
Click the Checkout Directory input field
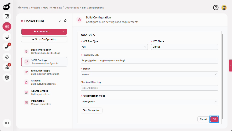[149, 88]
